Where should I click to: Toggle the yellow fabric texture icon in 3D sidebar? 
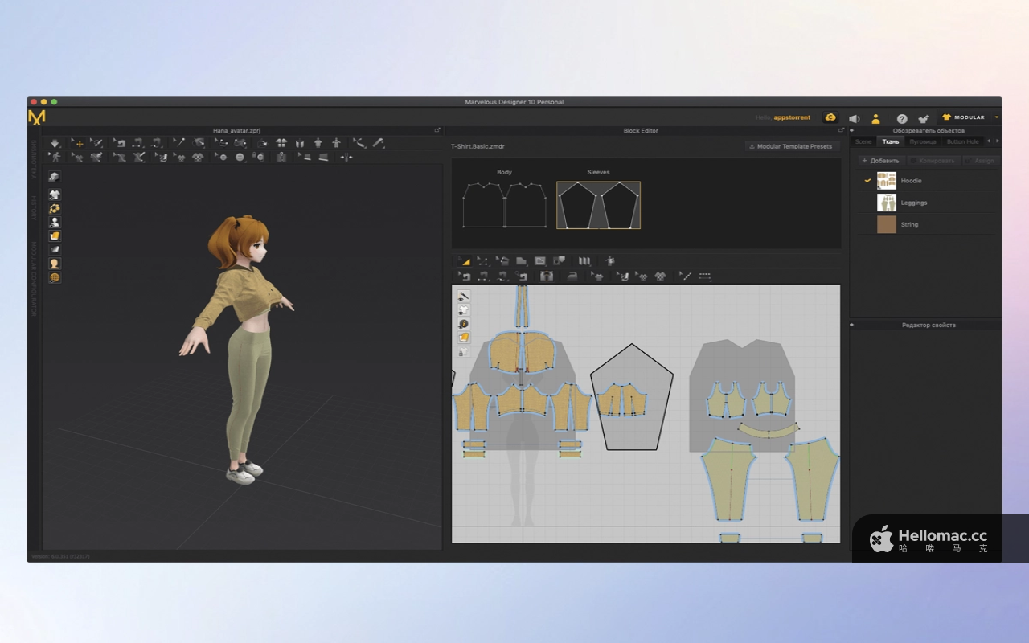click(x=55, y=235)
